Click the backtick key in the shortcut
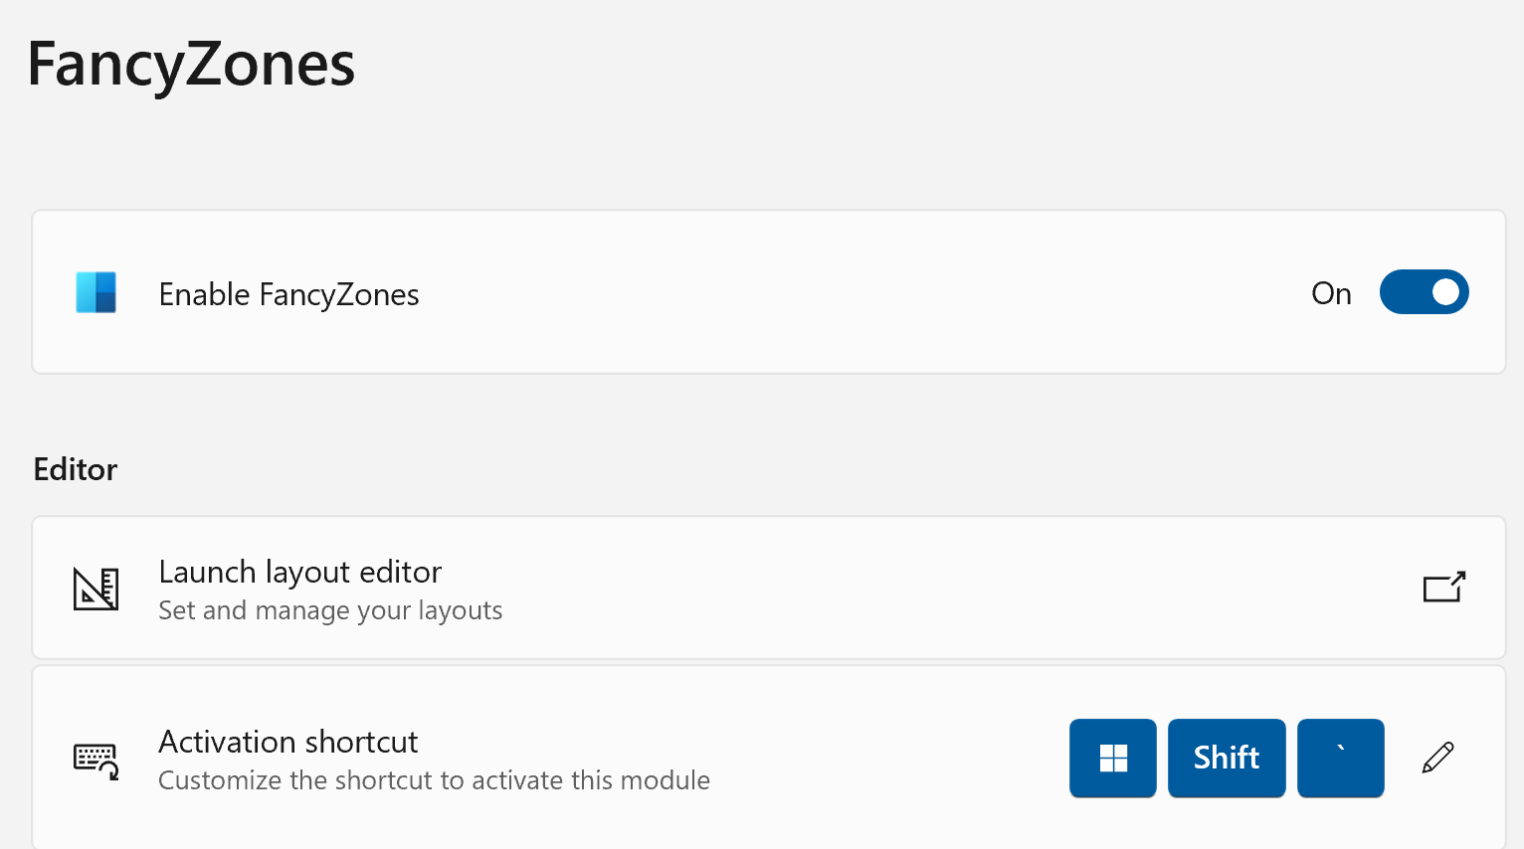 tap(1340, 759)
